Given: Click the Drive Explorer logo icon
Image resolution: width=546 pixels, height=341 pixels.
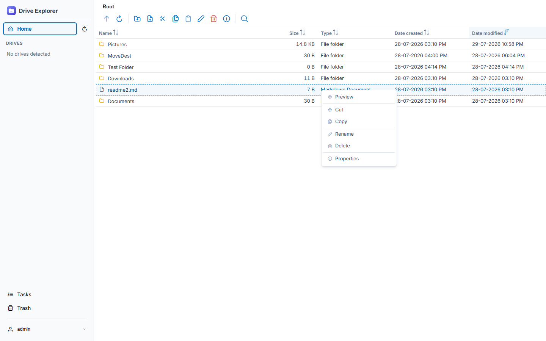Looking at the screenshot, I should (11, 11).
